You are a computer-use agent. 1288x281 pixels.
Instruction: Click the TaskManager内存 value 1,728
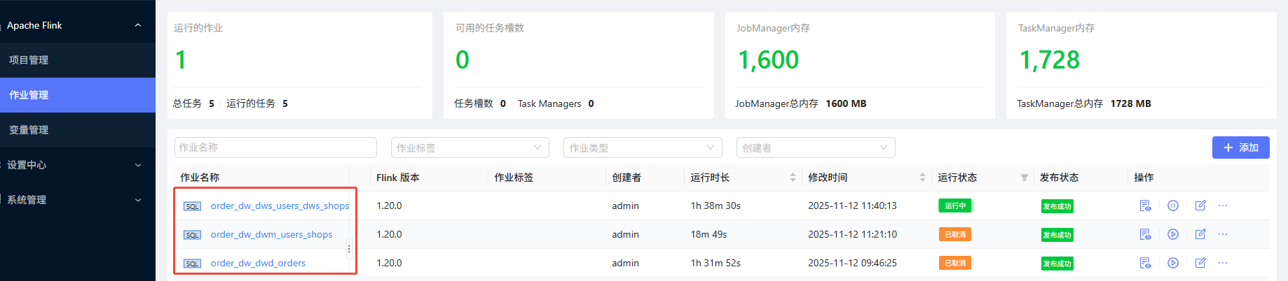pyautogui.click(x=1049, y=60)
